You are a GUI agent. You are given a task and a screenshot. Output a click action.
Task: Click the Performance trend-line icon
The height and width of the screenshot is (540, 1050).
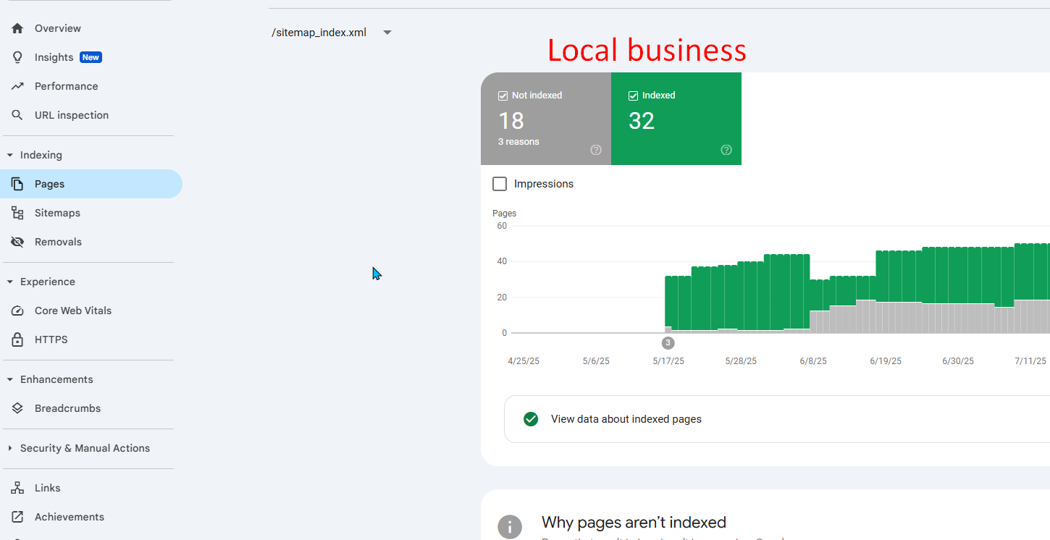coord(17,86)
